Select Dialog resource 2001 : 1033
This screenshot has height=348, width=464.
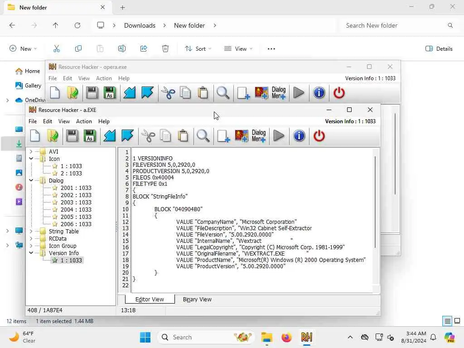76,188
